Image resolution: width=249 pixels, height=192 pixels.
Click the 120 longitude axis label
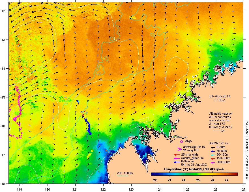(48, 189)
